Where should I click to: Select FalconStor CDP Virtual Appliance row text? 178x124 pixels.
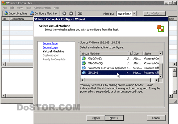tap(107, 68)
